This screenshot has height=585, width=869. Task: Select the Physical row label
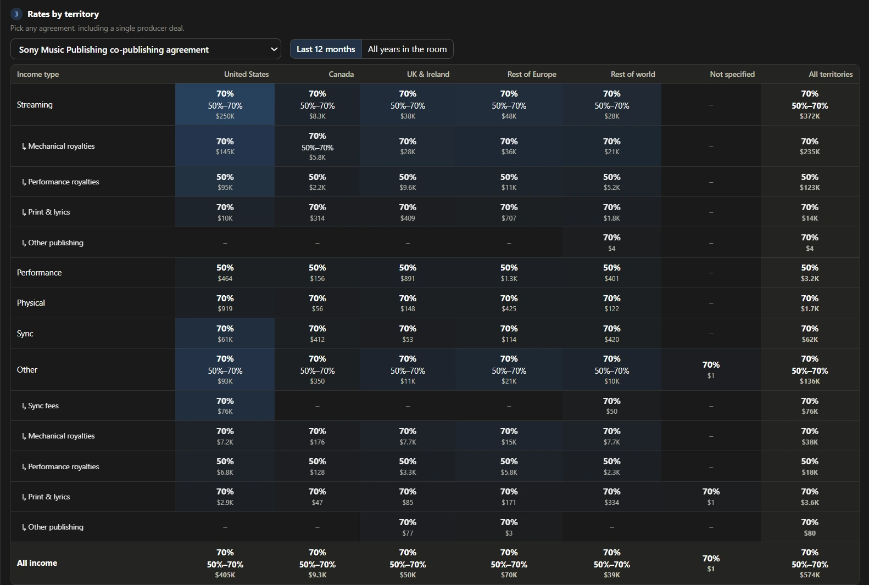(x=31, y=303)
